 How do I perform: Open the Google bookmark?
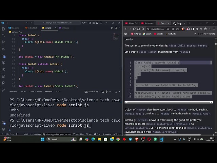tap(147, 34)
